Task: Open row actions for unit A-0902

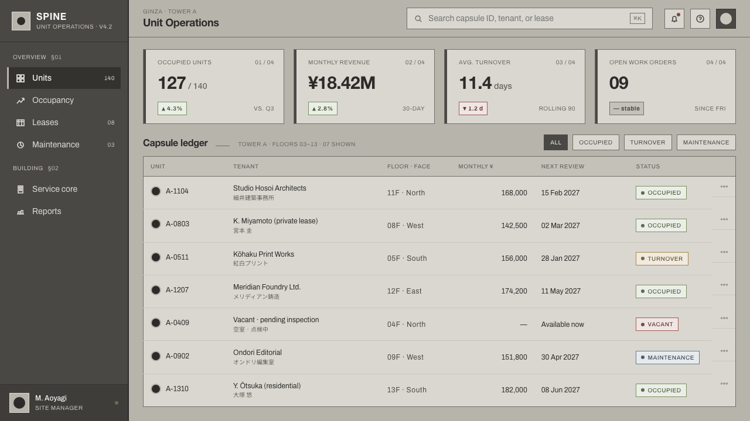Action: point(724,351)
